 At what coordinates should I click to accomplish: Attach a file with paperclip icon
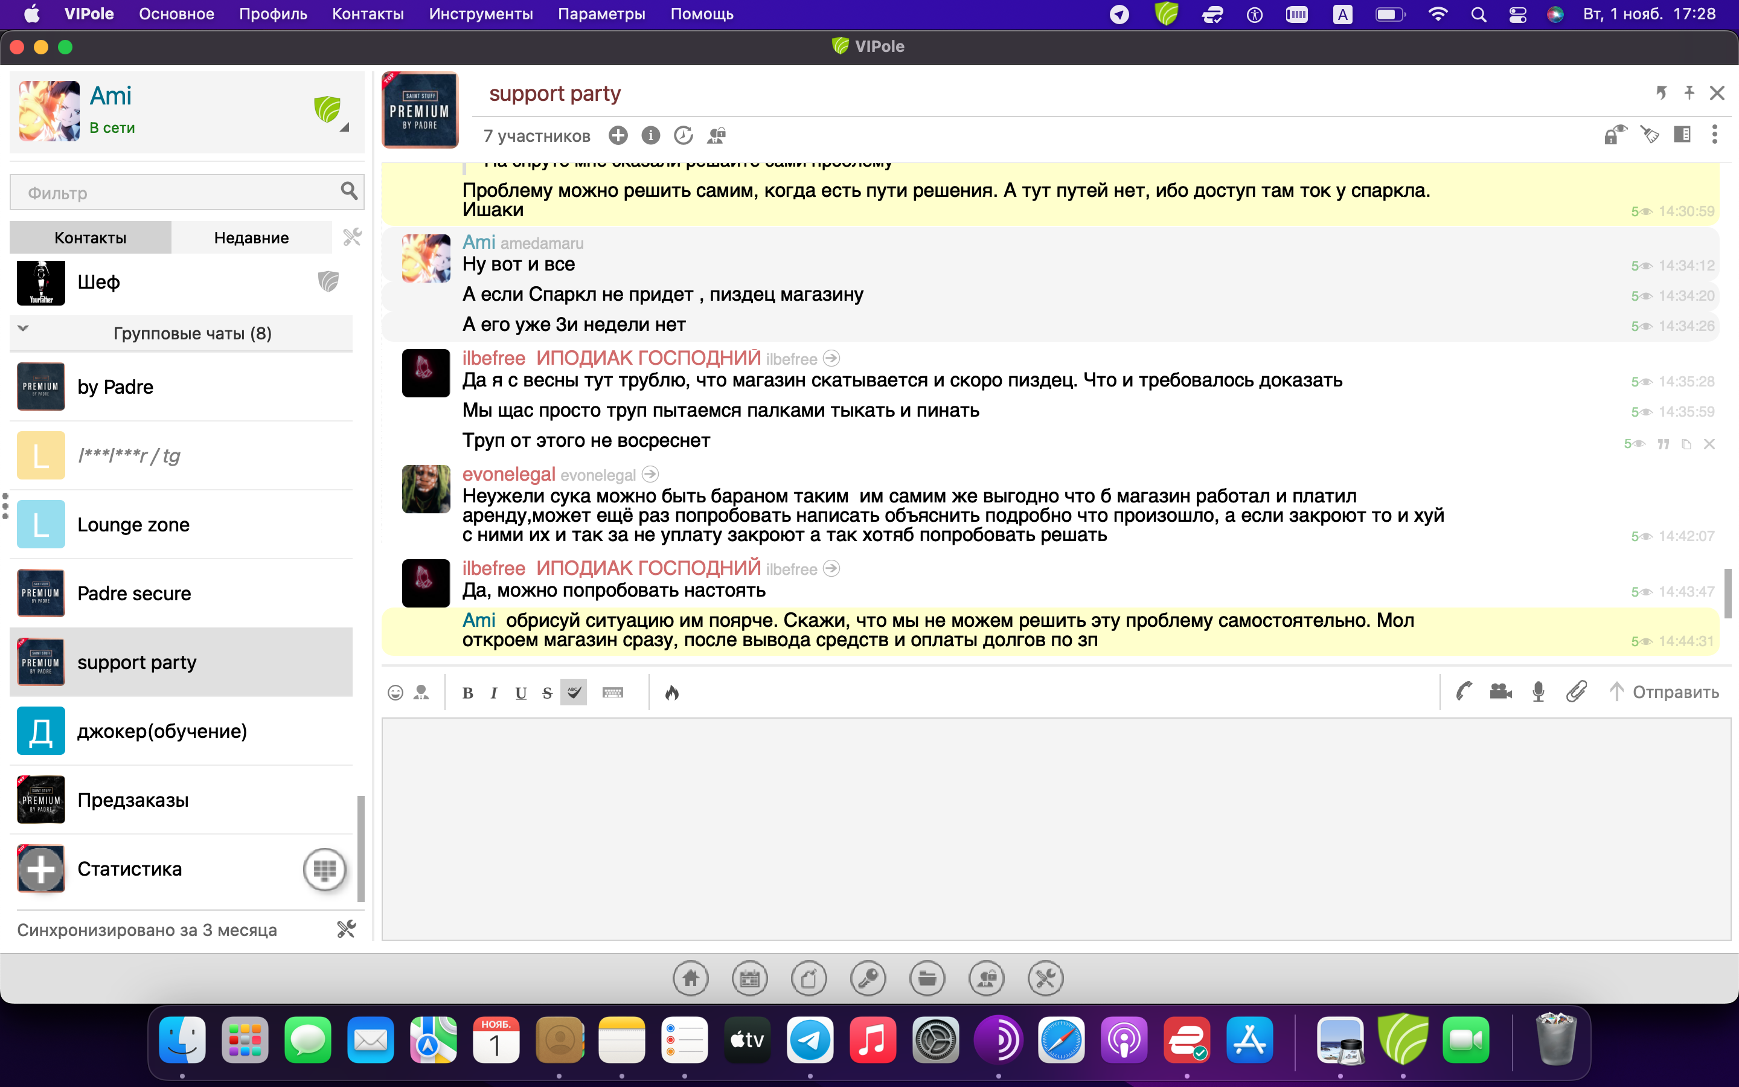point(1577,691)
